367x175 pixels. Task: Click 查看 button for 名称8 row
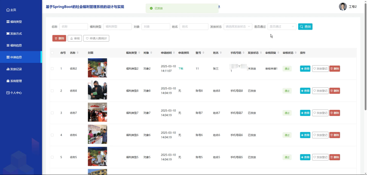pyautogui.click(x=305, y=91)
